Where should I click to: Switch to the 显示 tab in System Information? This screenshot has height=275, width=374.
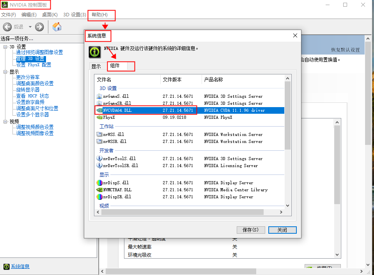[x=96, y=66]
